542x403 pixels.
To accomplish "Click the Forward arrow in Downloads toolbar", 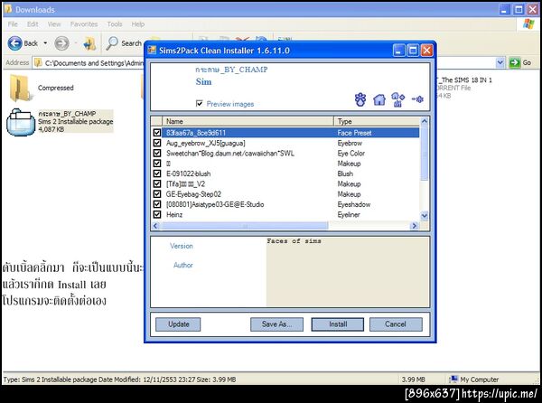I will pyautogui.click(x=61, y=43).
